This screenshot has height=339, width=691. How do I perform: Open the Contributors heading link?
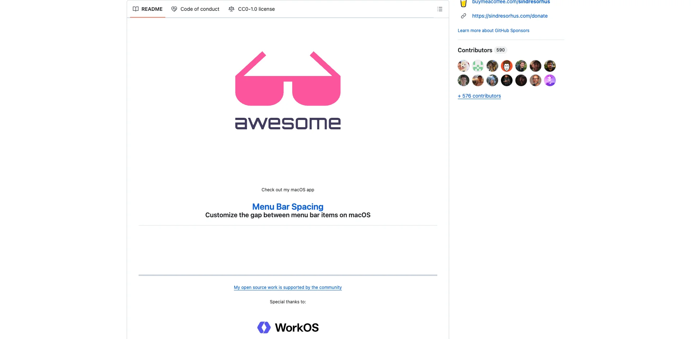(x=475, y=50)
